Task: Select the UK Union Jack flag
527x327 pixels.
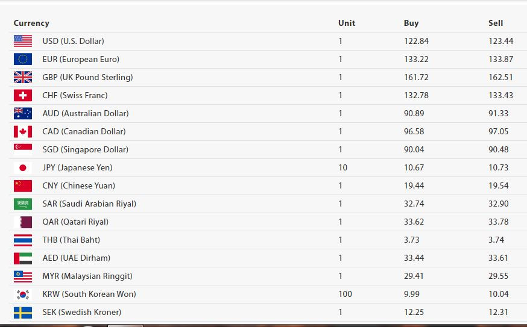Action: pos(23,77)
